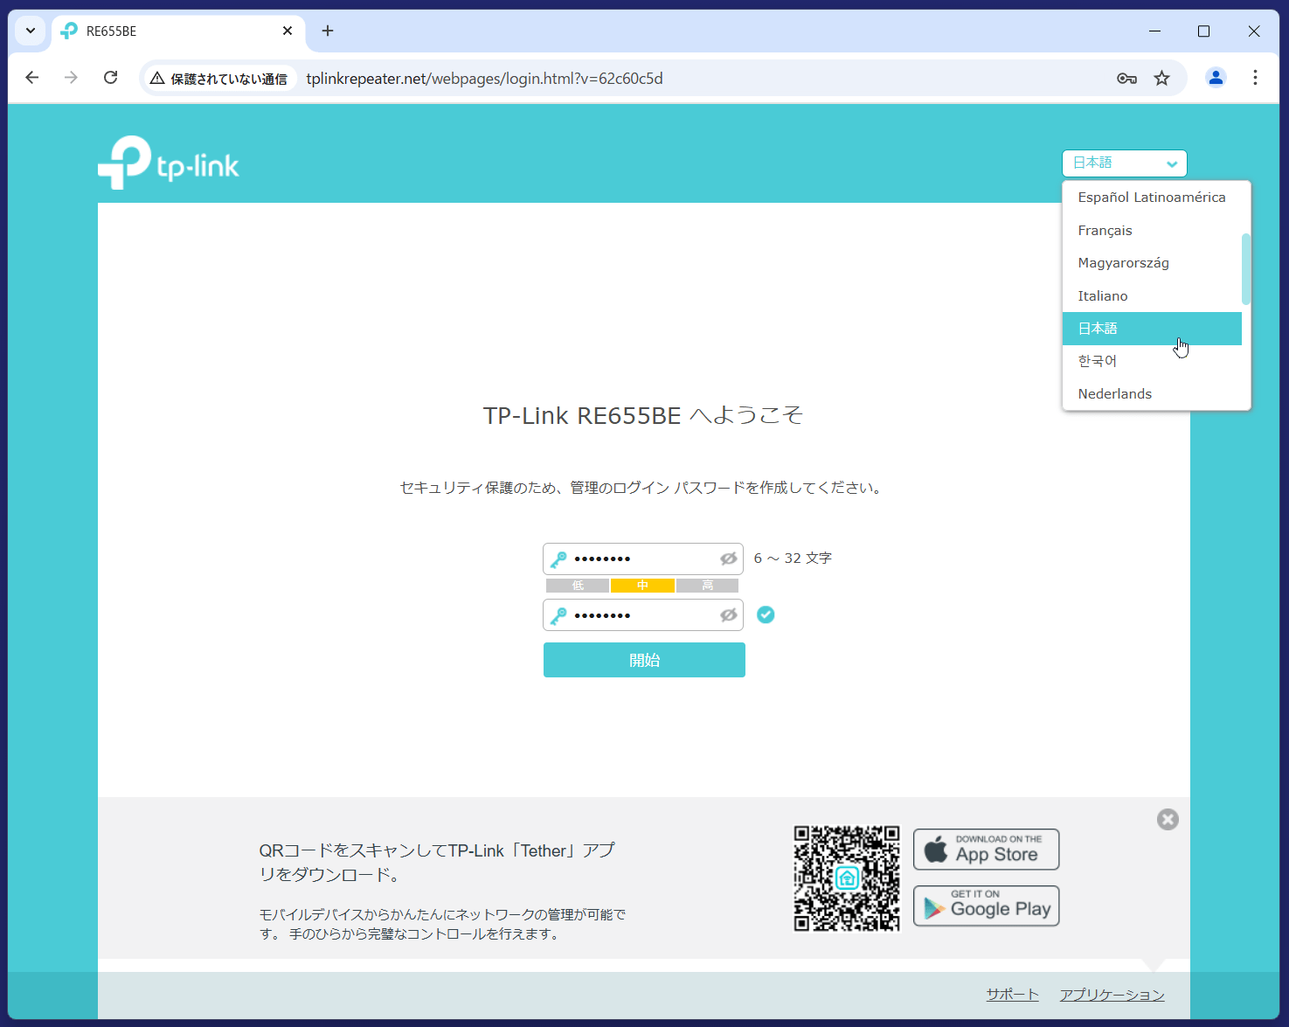
Task: Click the 中 password strength indicator
Action: [x=642, y=586]
